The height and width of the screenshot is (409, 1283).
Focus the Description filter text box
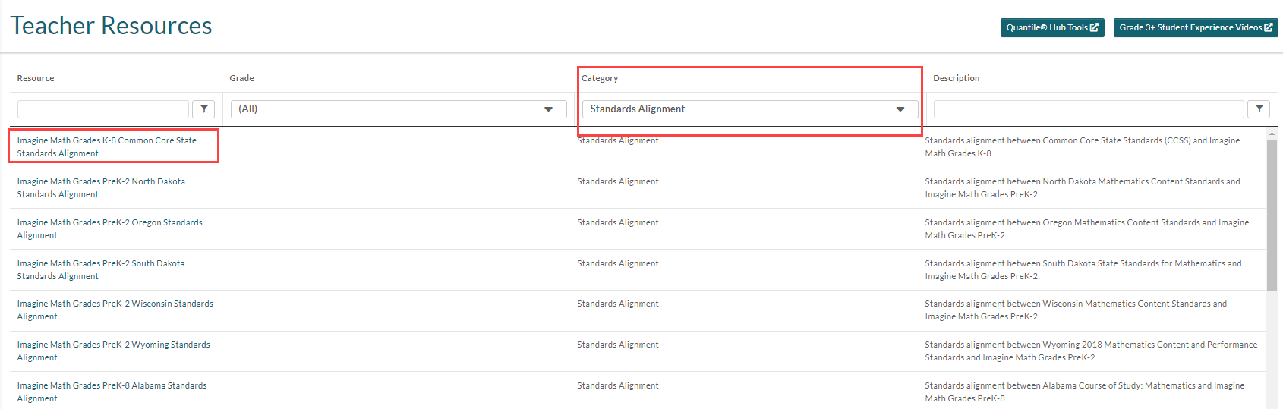tap(1088, 109)
